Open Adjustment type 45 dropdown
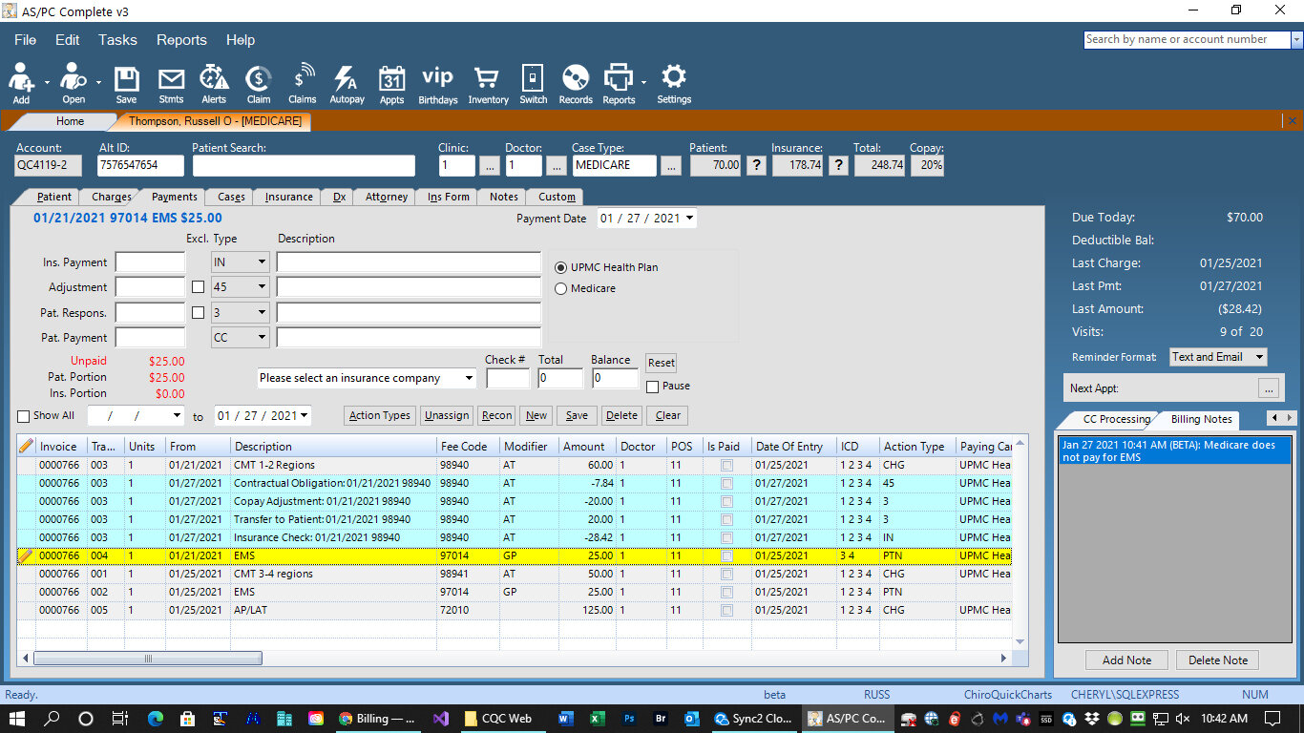Screen dimensions: 1304x733 [262, 286]
